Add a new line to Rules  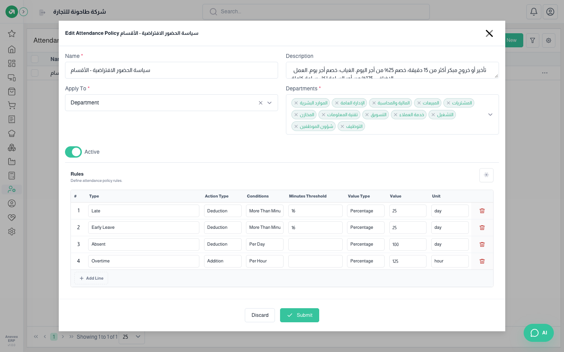(x=91, y=278)
